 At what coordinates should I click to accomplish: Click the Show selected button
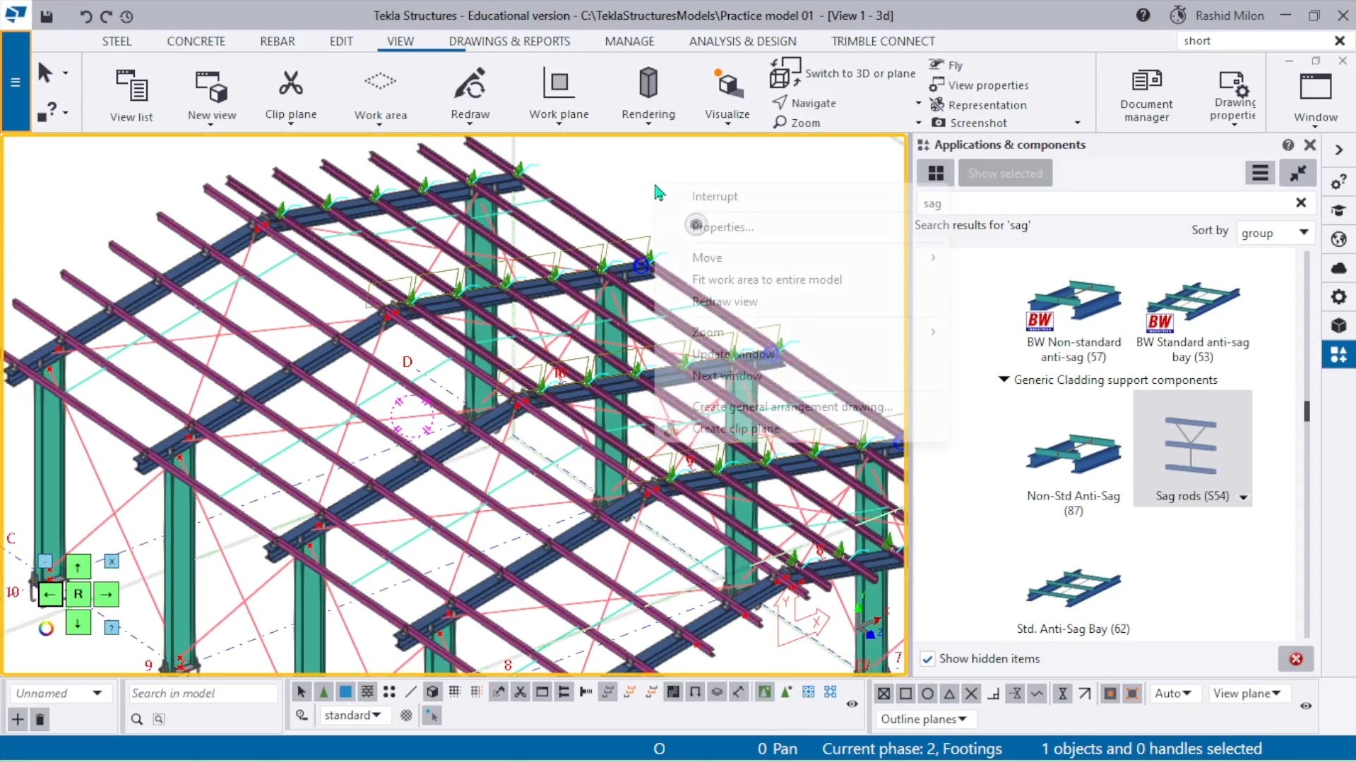click(x=1005, y=173)
